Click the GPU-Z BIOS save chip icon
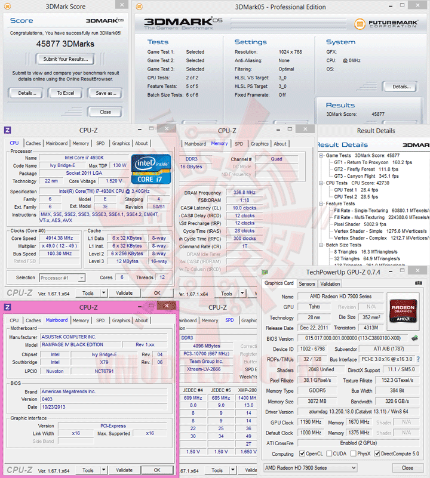430x478 pixels. [x=414, y=338]
